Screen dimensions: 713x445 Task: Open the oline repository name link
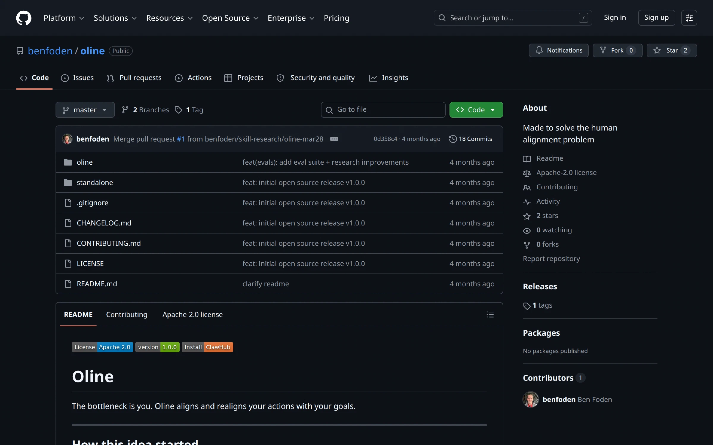tap(92, 51)
